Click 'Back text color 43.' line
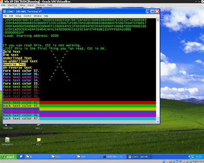The width and height of the screenshot is (204, 163). [x=21, y=106]
